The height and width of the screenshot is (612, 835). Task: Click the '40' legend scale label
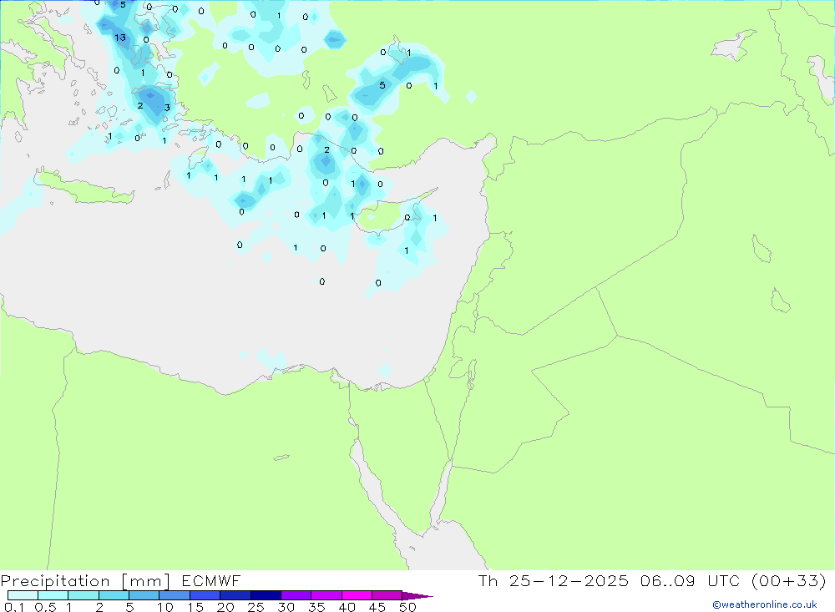tap(347, 607)
